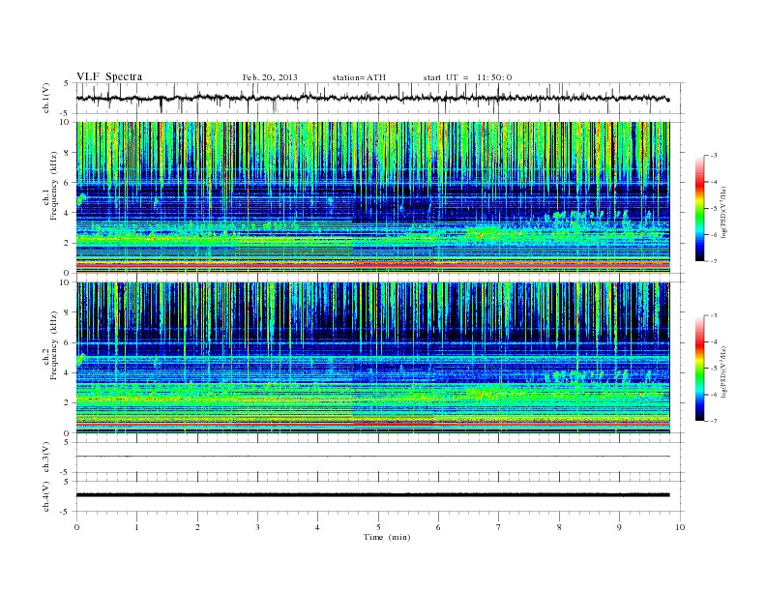Click the ch.1 frequency spectrogram panel
Image resolution: width=766 pixels, height=592 pixels.
(x=372, y=197)
